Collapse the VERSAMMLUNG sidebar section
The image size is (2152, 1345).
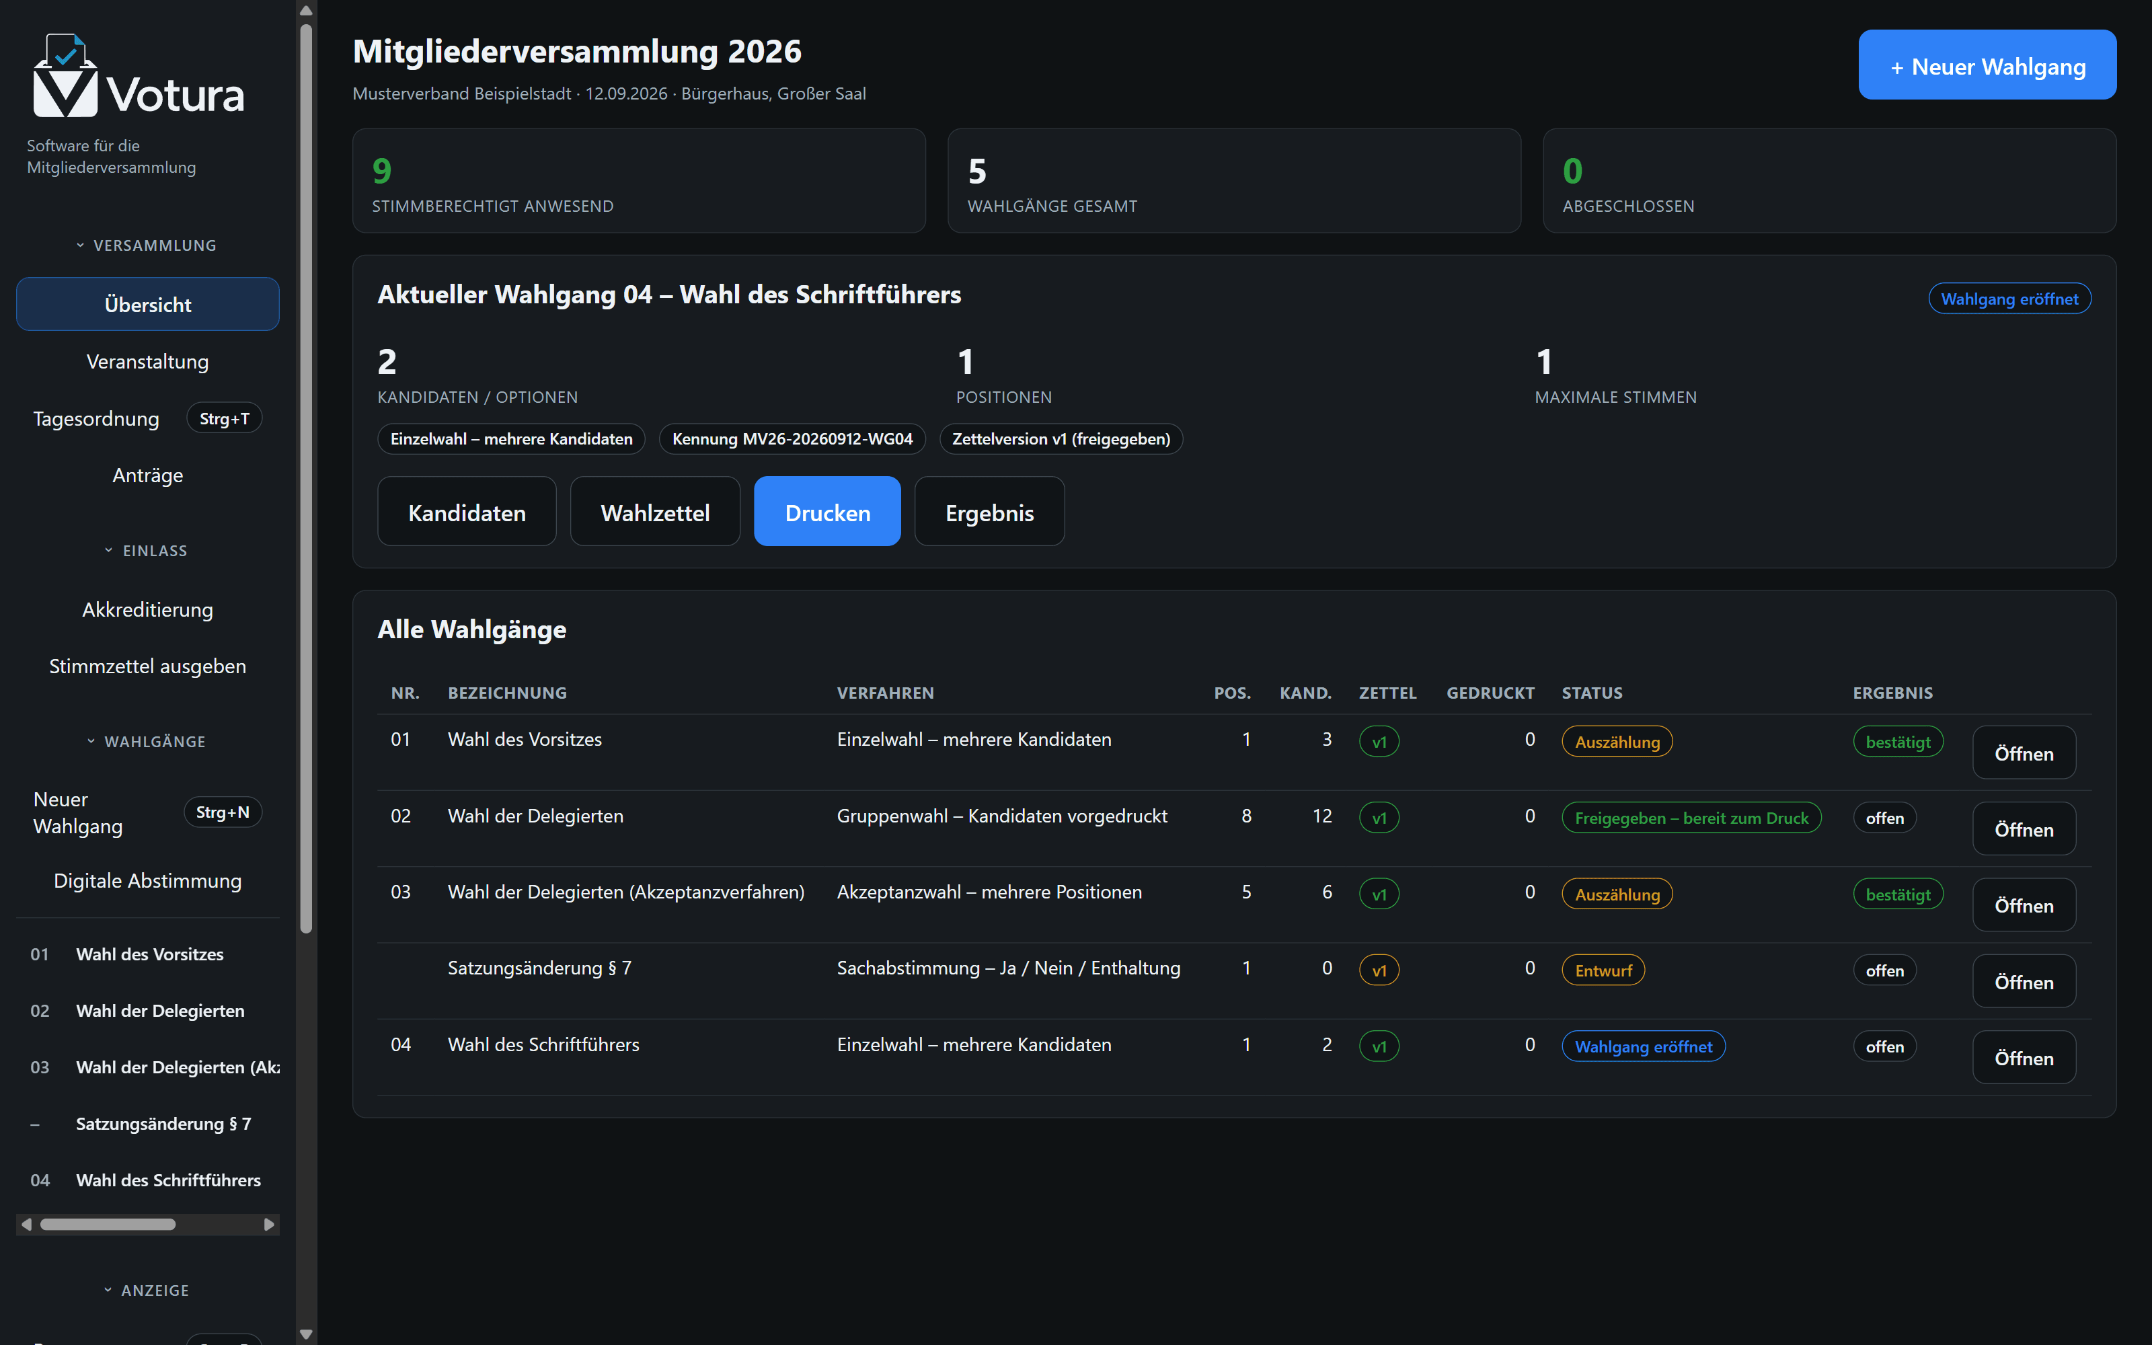pyautogui.click(x=147, y=245)
